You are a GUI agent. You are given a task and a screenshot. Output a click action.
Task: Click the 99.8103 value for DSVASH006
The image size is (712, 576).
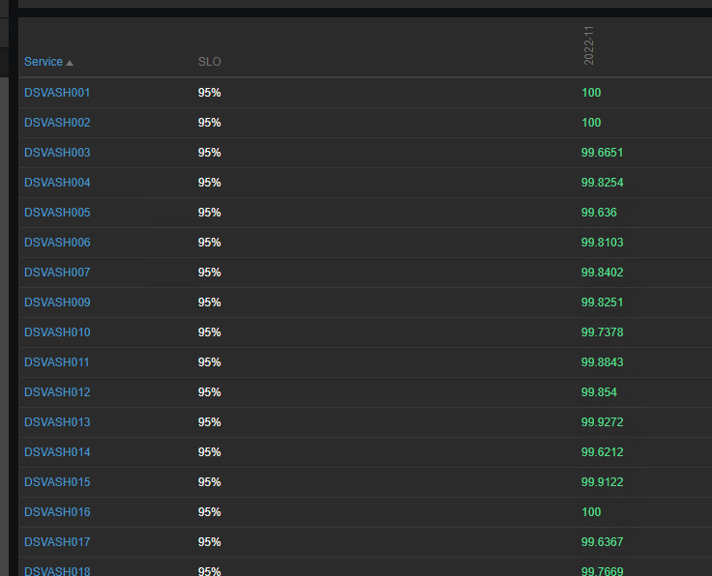pos(602,243)
